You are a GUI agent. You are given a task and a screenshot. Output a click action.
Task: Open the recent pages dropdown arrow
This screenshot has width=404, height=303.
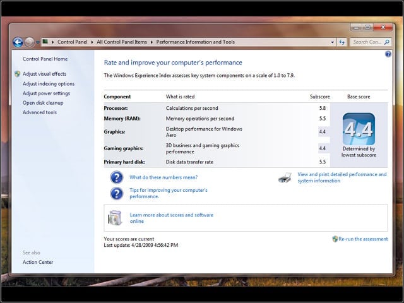point(38,42)
